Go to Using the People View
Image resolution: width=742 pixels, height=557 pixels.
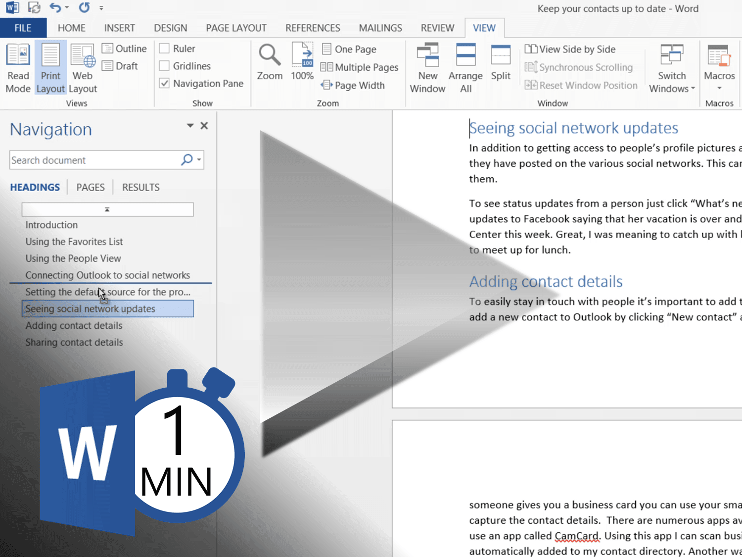point(73,258)
